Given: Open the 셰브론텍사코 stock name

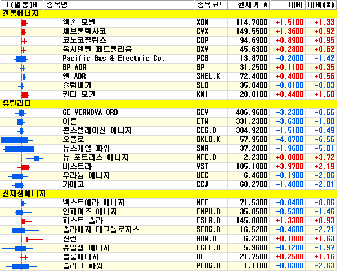Looking at the screenshot, I should pyautogui.click(x=84, y=32).
